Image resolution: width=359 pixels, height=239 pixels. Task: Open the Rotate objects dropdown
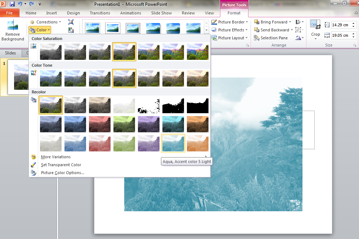(x=300, y=38)
